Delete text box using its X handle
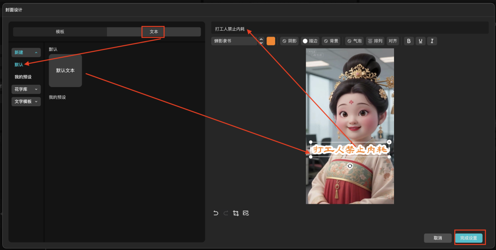This screenshot has width=496, height=250. (x=389, y=142)
